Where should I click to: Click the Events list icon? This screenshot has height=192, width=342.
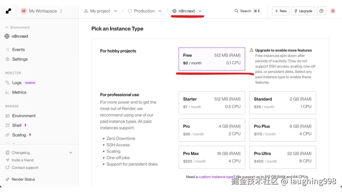coord(7,50)
